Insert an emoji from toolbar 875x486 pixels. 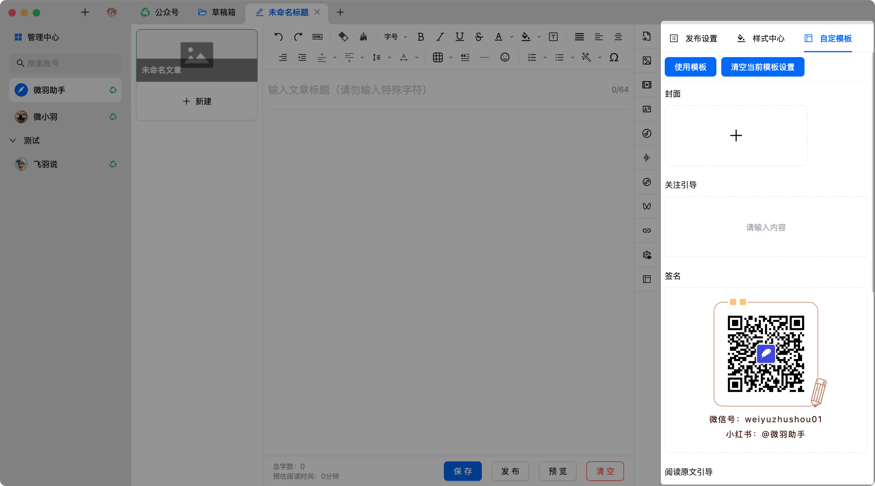pos(505,57)
